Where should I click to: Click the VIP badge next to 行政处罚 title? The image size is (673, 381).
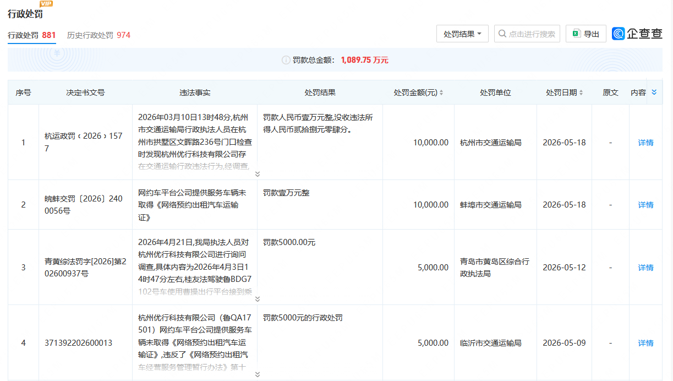coord(46,4)
